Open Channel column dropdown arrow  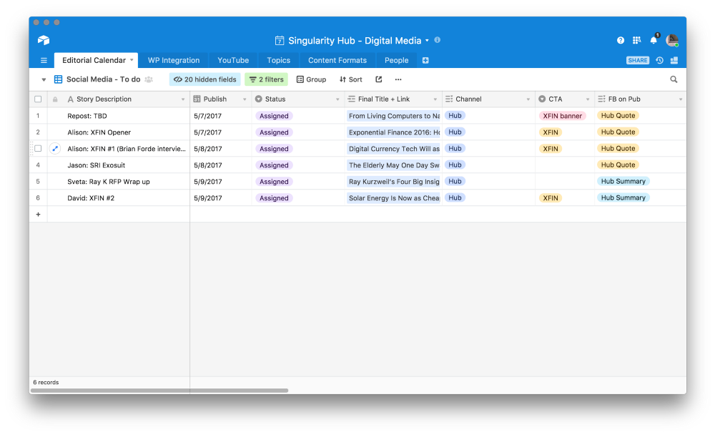coord(528,99)
